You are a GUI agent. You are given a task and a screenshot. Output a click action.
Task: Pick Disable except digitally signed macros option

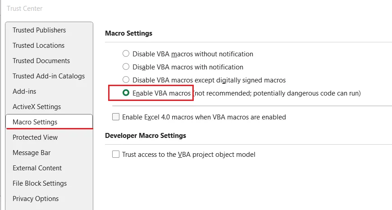(x=126, y=80)
